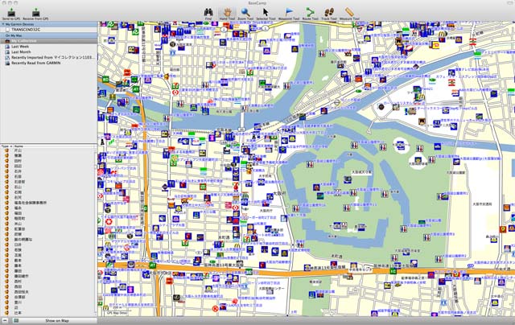Select the 福島社会保険事務所 waypoint row
This screenshot has width=515, height=325.
(x=47, y=203)
